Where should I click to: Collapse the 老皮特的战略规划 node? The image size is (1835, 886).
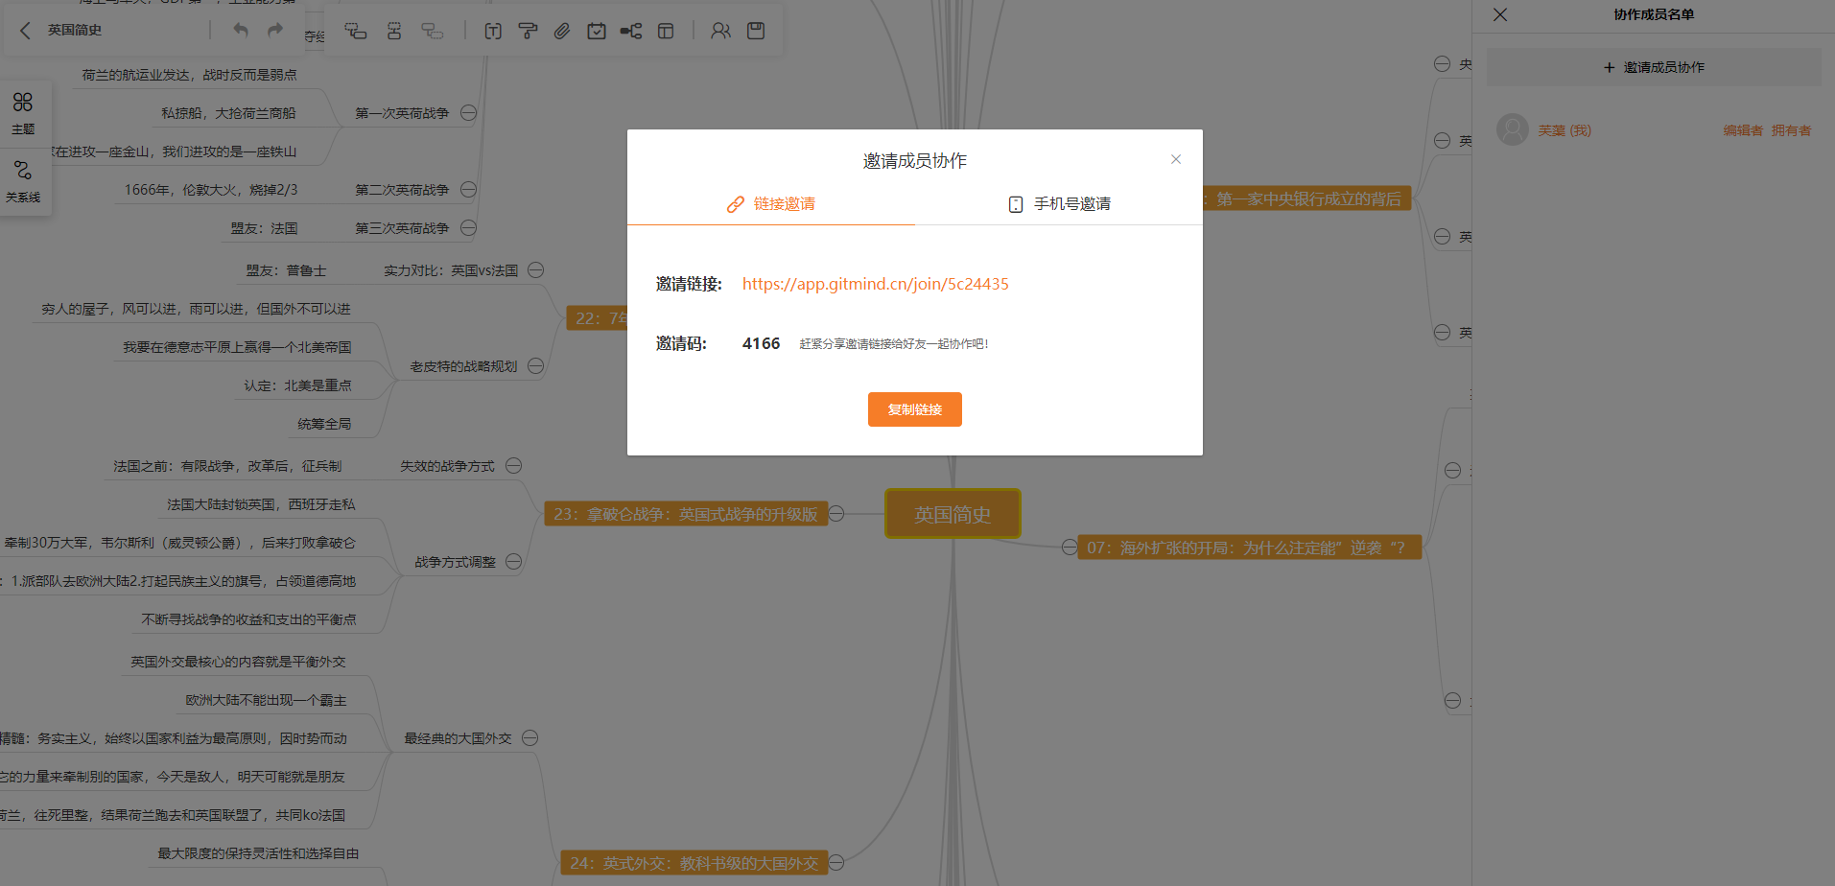[x=535, y=366]
